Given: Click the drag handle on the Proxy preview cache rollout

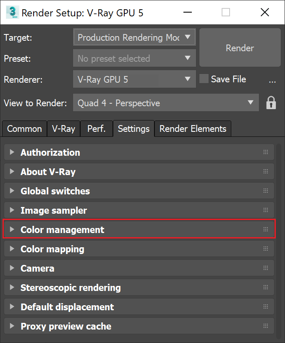Looking at the screenshot, I should [265, 326].
